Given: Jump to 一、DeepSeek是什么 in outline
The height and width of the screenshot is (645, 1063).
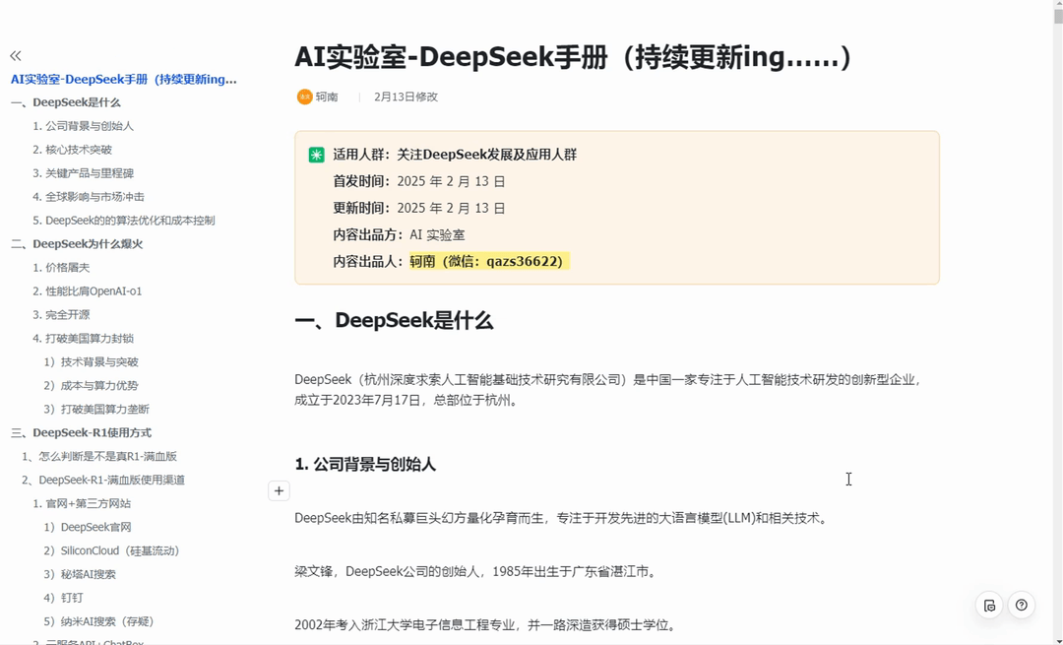Looking at the screenshot, I should 66,102.
